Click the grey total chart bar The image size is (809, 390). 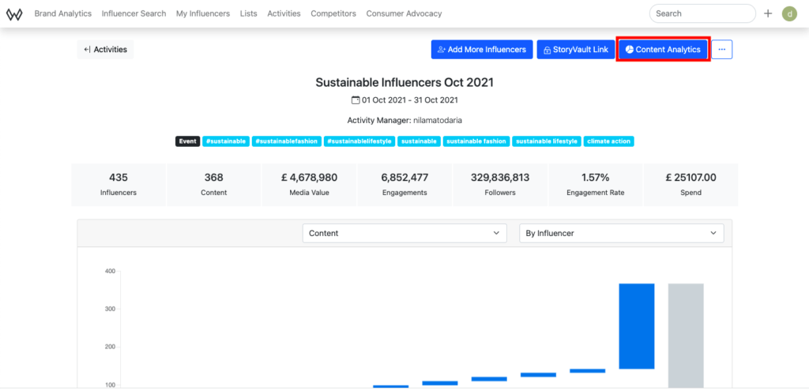686,336
